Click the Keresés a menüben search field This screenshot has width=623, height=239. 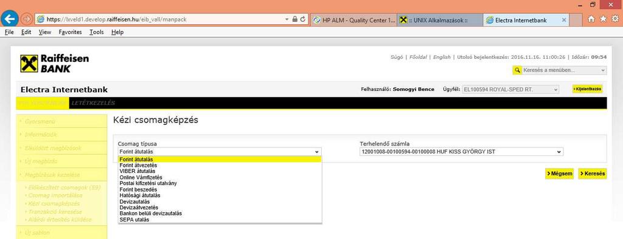564,70
